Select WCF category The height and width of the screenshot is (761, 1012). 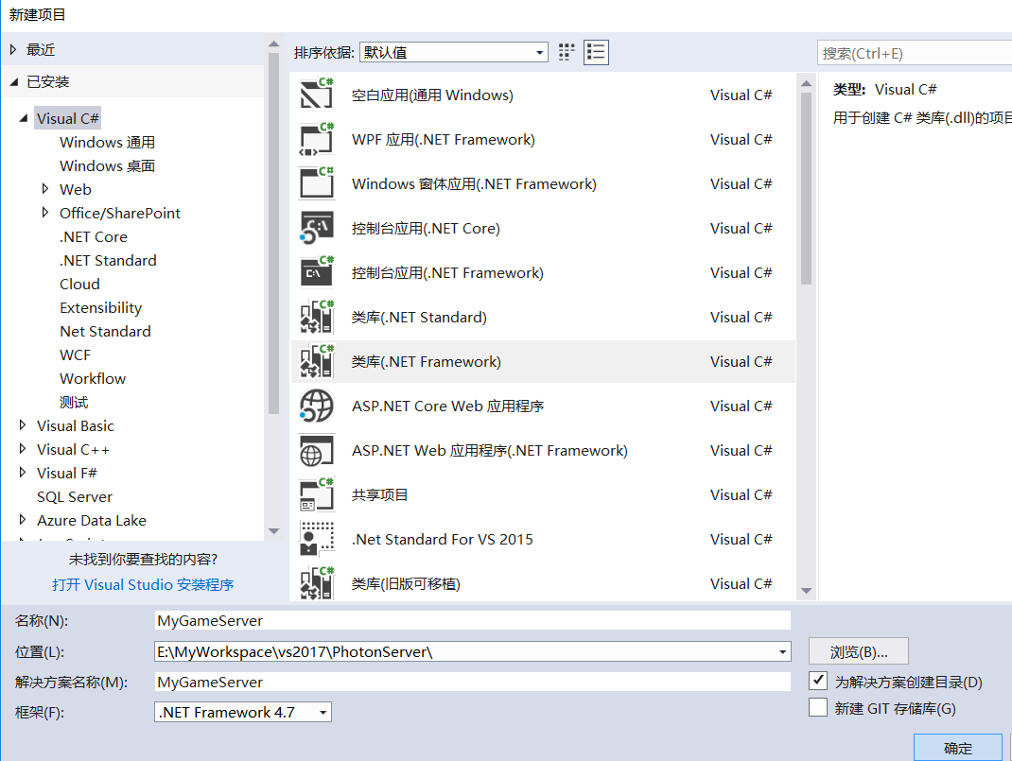click(x=75, y=355)
